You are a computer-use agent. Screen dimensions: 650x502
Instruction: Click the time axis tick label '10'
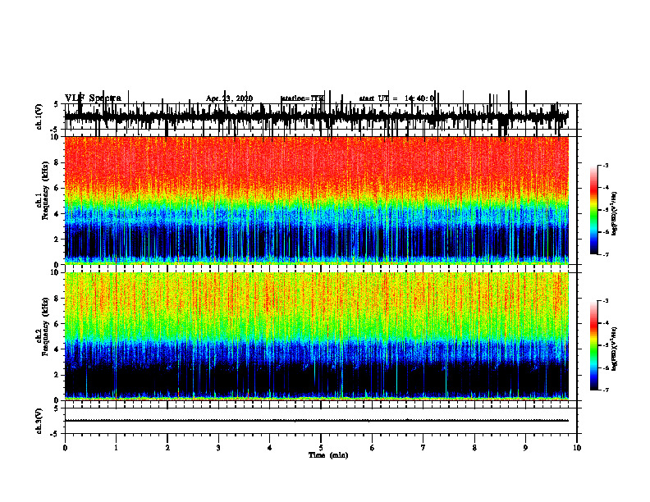tap(577, 448)
